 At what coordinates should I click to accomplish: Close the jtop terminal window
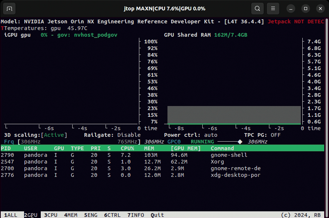click(x=320, y=8)
